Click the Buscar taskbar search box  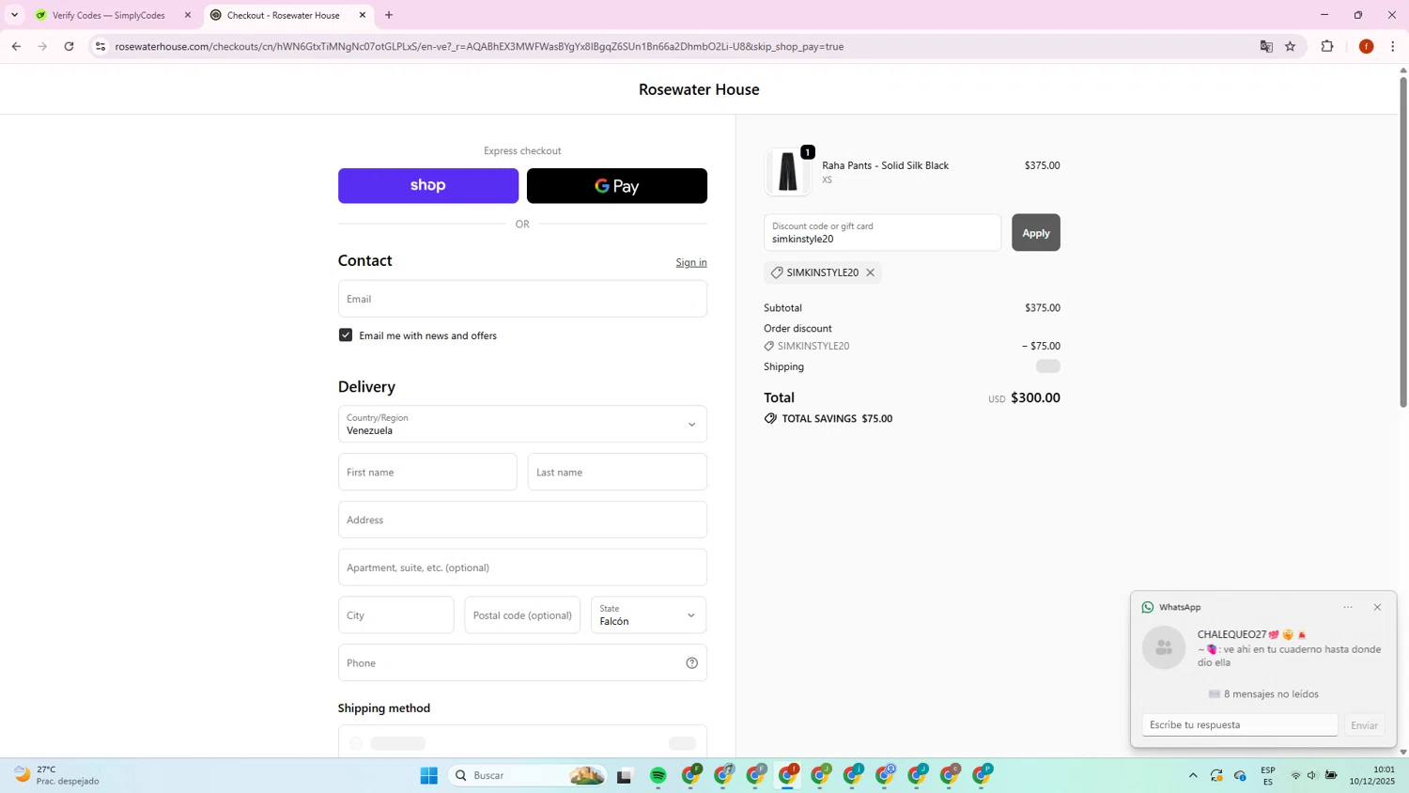[x=527, y=775]
